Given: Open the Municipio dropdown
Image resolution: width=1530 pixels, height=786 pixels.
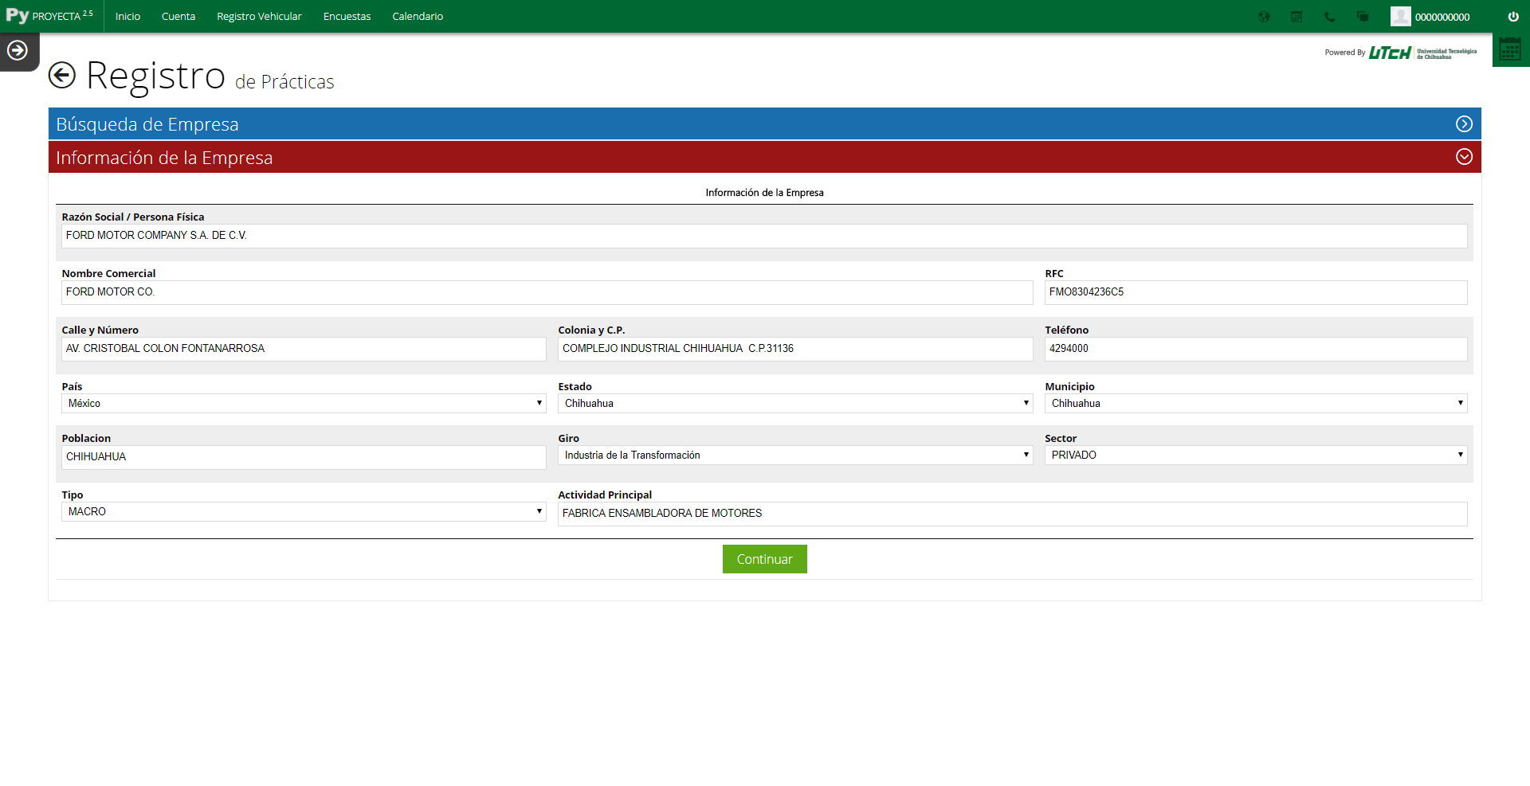Looking at the screenshot, I should click(x=1256, y=404).
